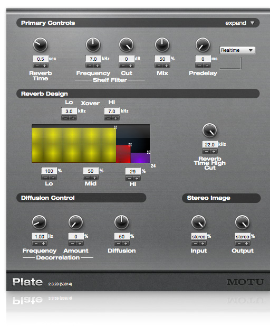
Task: Increase Hi band percent with plus
Action: (137, 178)
